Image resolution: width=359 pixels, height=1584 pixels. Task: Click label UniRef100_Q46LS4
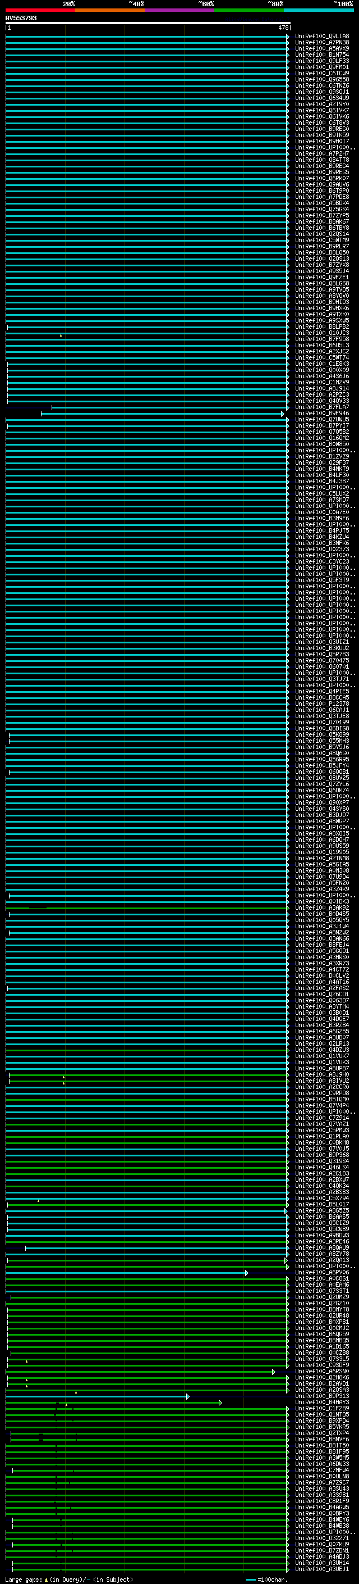click(x=322, y=1167)
